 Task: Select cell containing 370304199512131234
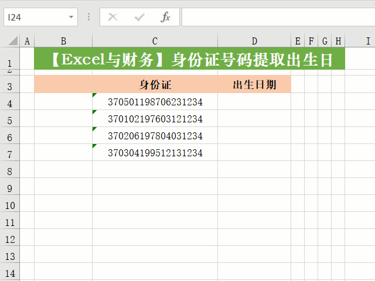click(x=155, y=153)
